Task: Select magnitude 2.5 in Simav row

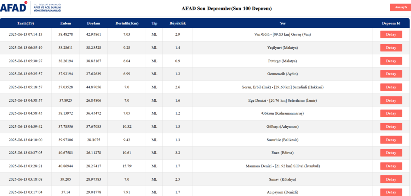Action: pos(177,179)
